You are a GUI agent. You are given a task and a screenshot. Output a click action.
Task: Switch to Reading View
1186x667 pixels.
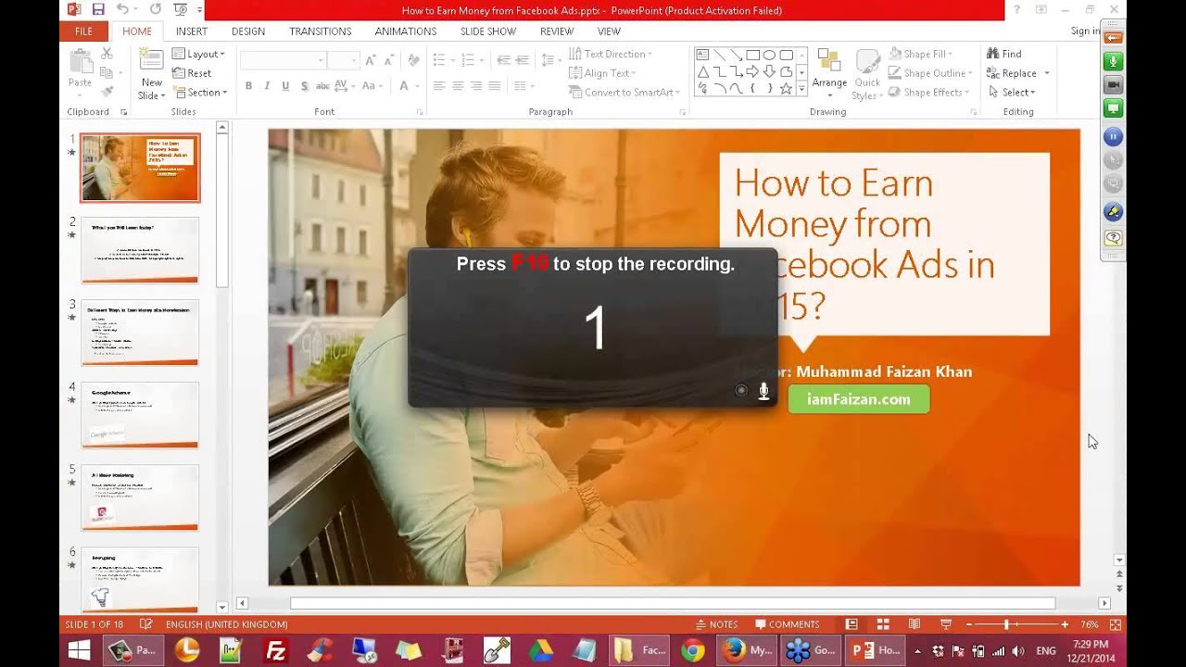coord(914,624)
